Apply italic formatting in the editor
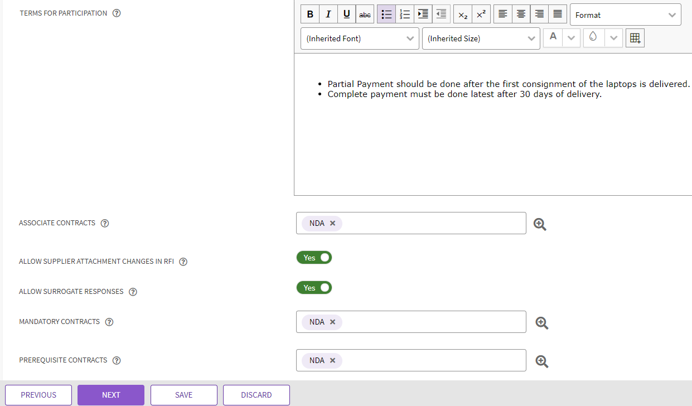The width and height of the screenshot is (692, 406). pyautogui.click(x=328, y=14)
